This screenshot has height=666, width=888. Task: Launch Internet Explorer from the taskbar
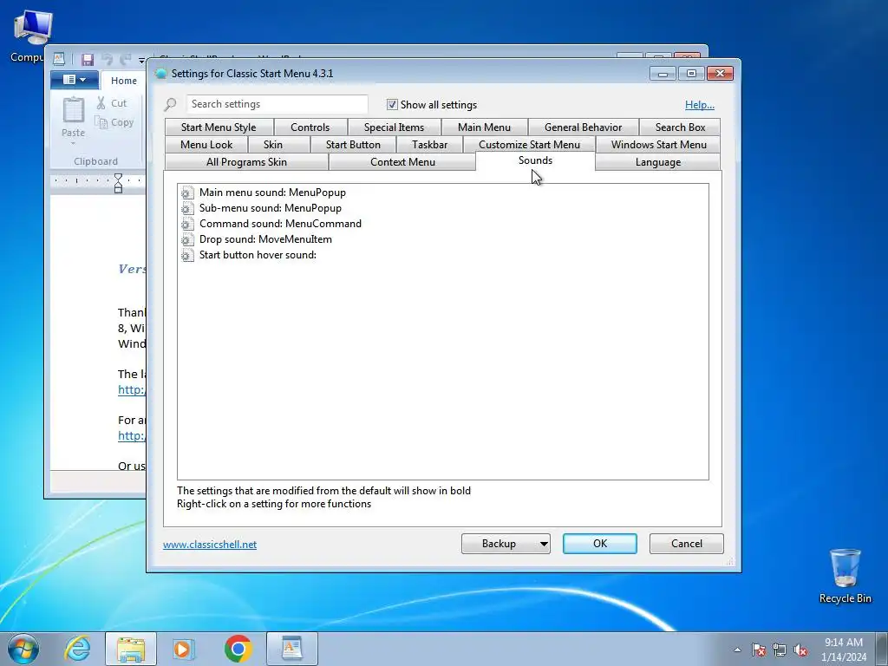(x=77, y=649)
